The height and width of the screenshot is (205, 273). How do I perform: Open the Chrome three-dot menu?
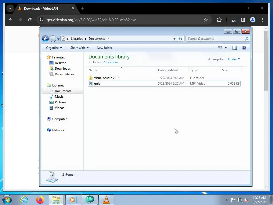(x=262, y=20)
